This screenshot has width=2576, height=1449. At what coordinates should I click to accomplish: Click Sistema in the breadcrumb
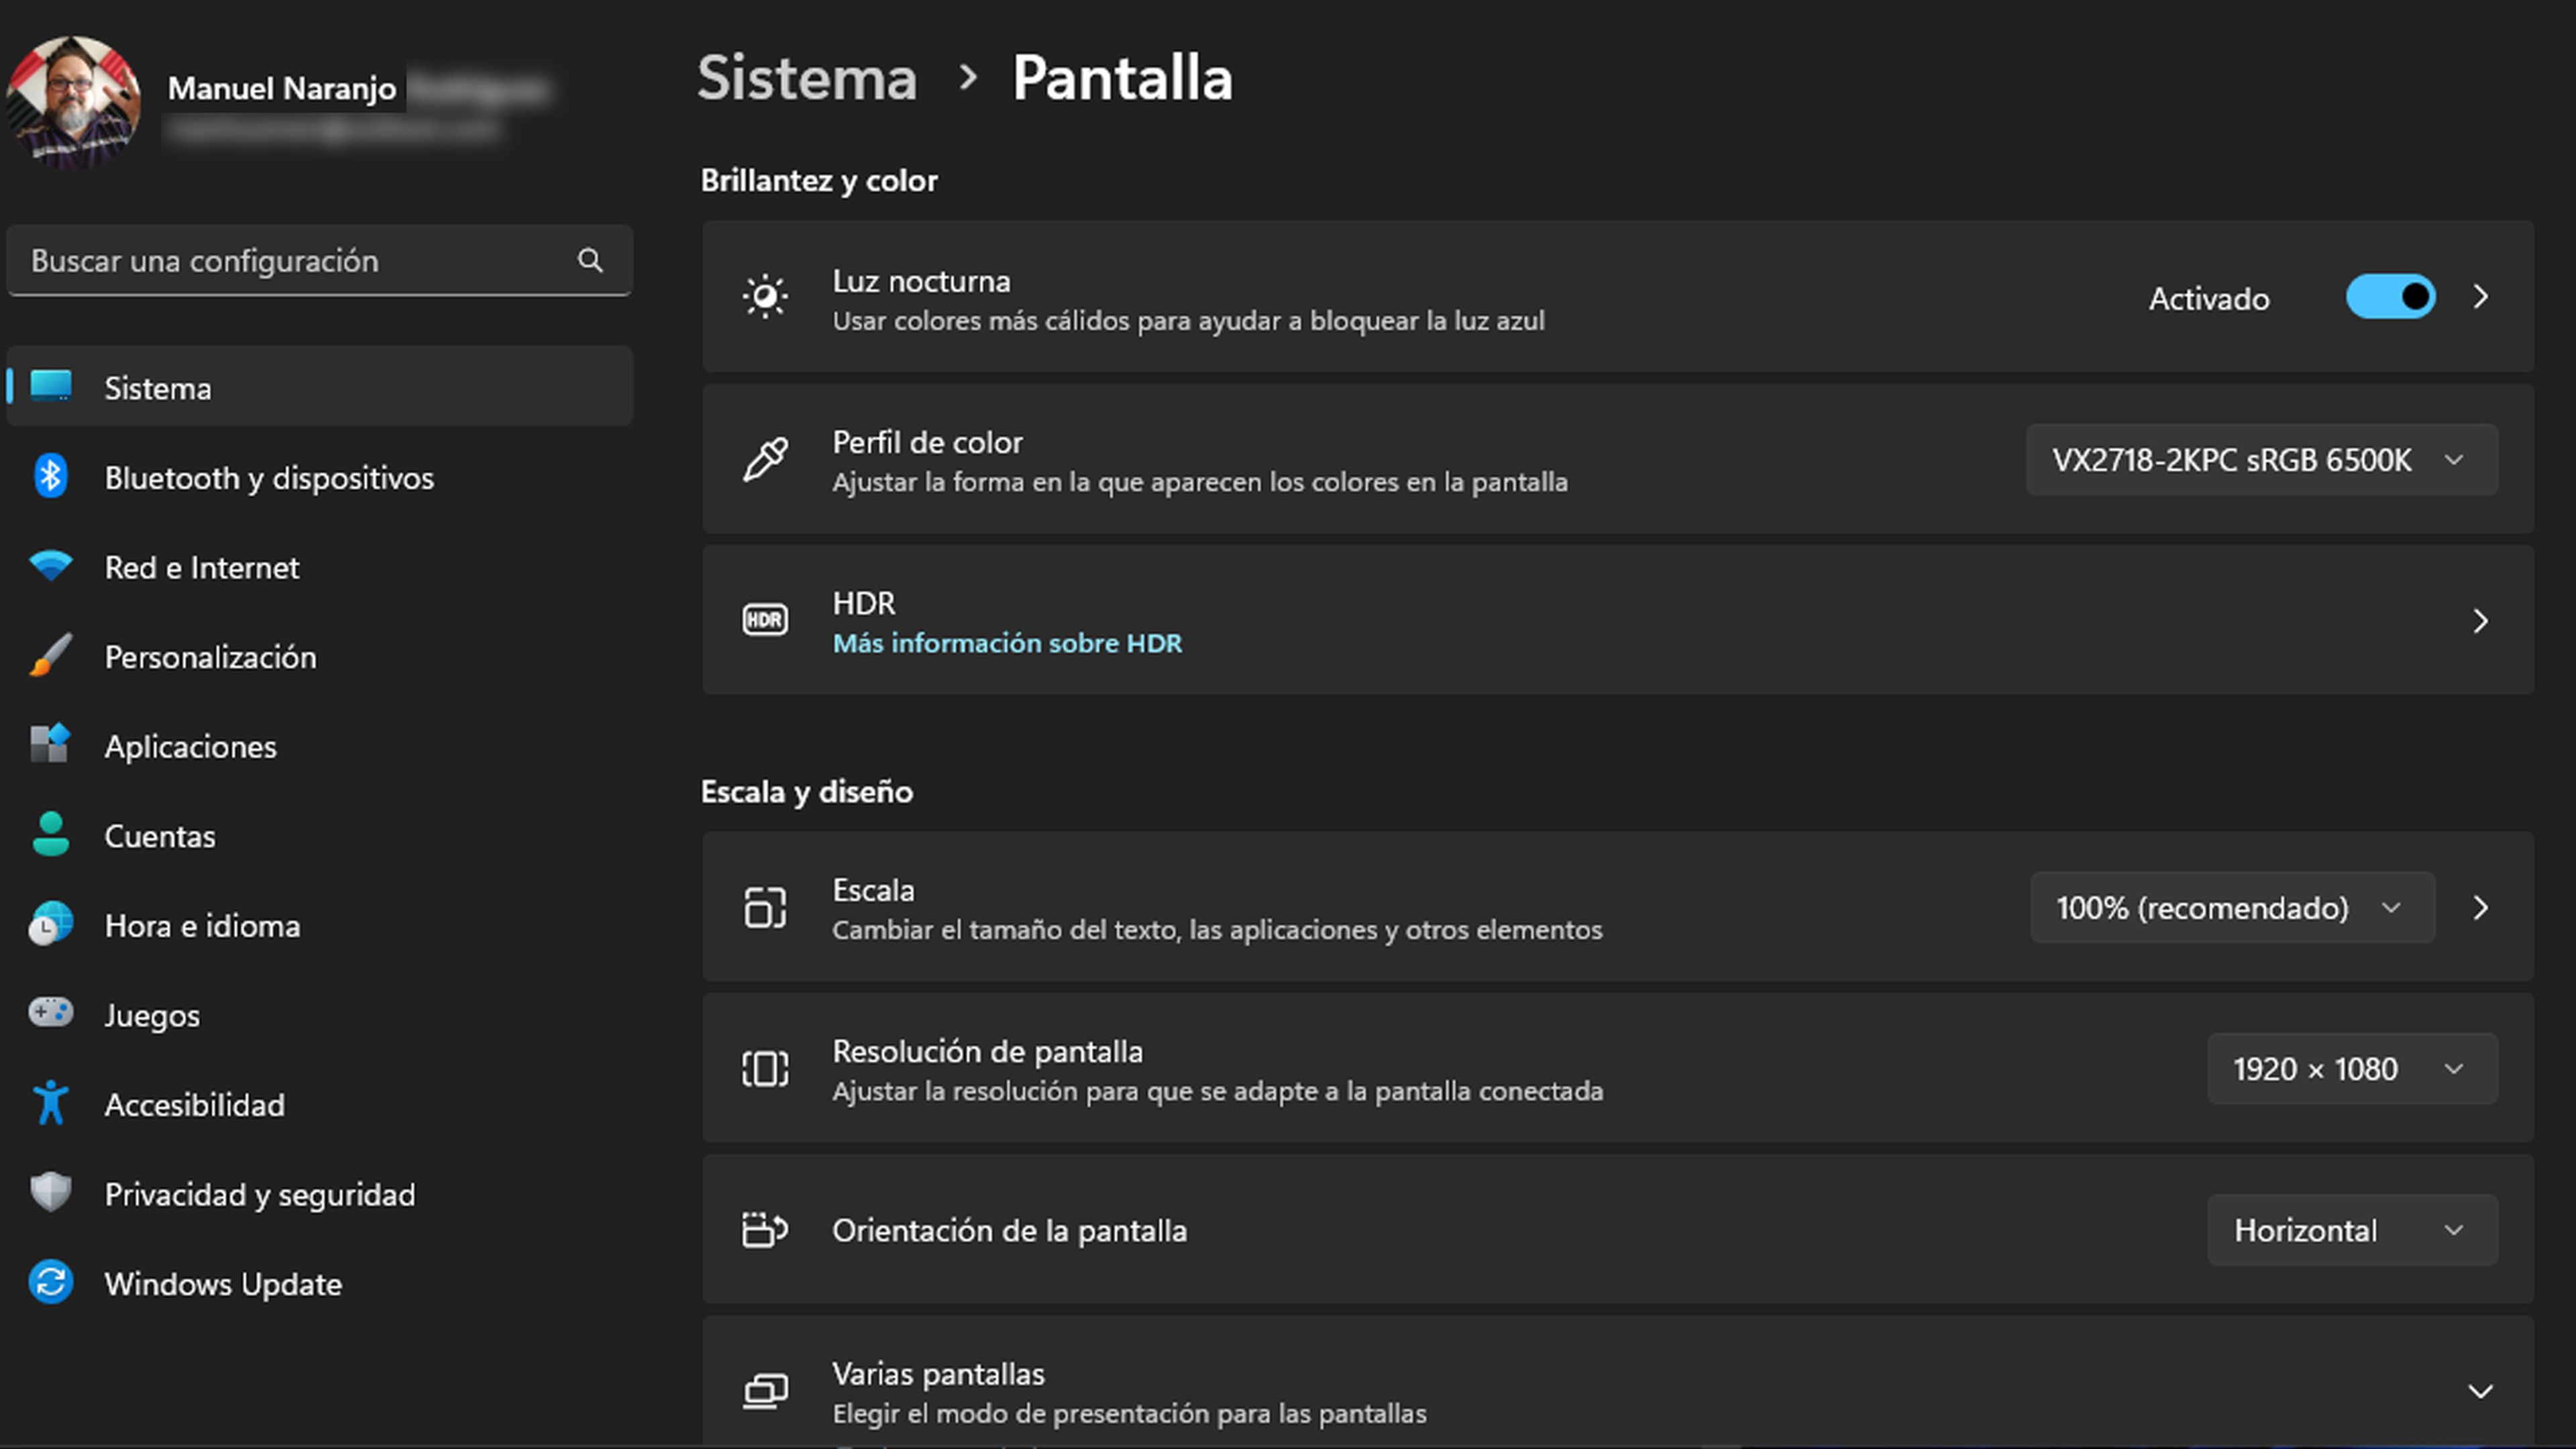(807, 78)
